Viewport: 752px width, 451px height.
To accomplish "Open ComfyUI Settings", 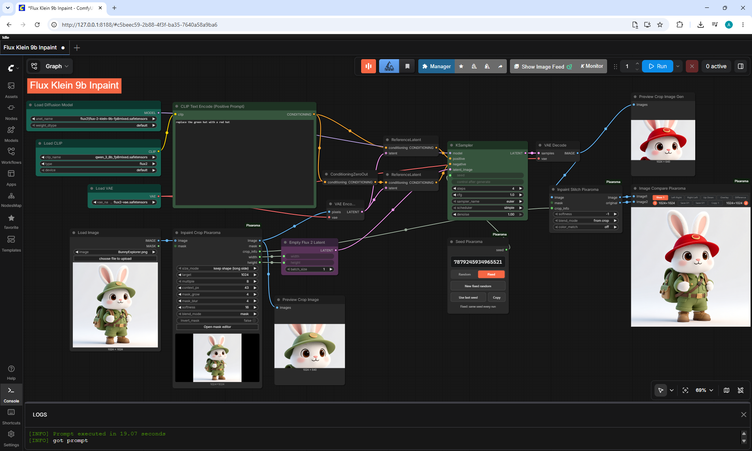I will 11,438.
